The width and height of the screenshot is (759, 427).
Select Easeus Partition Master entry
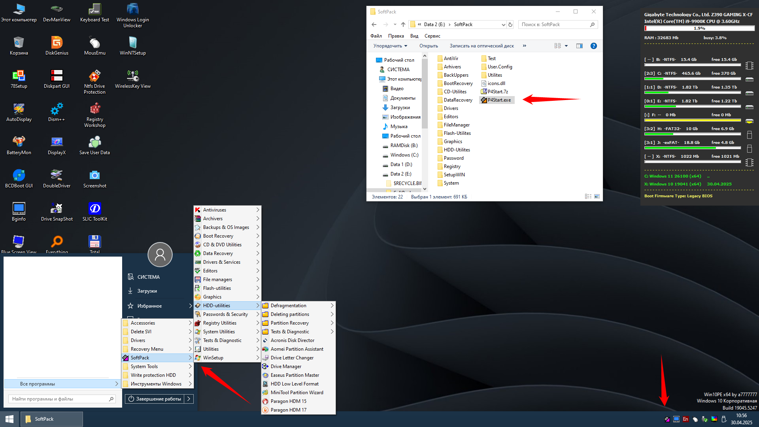click(298, 375)
